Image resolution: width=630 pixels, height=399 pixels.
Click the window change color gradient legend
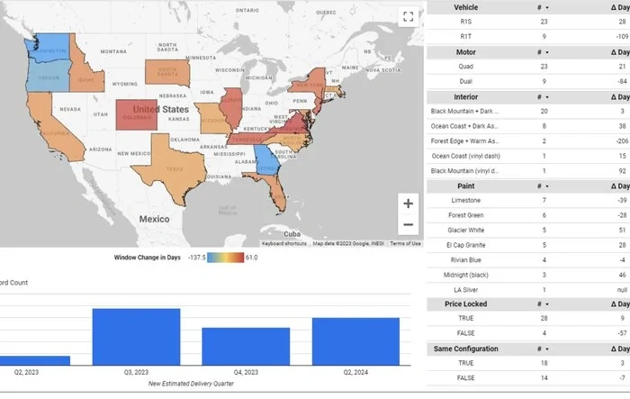click(x=225, y=258)
